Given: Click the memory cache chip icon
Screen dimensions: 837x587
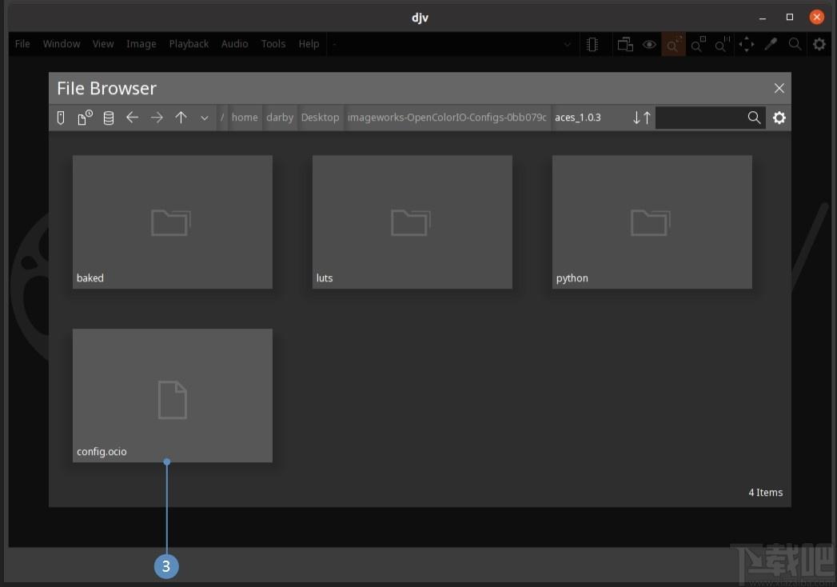Looking at the screenshot, I should (x=592, y=44).
